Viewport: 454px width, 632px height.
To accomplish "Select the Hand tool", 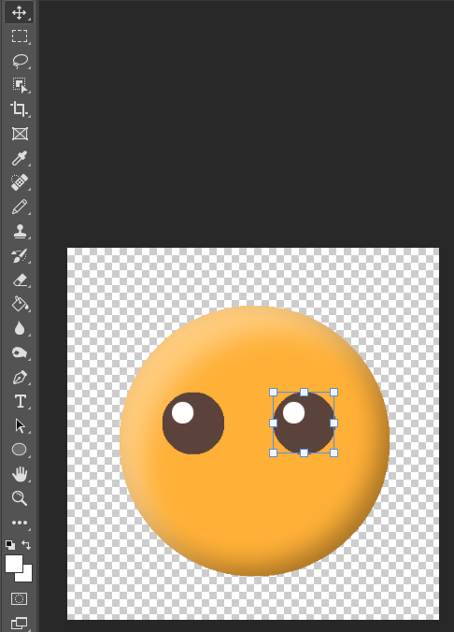I will (x=19, y=474).
